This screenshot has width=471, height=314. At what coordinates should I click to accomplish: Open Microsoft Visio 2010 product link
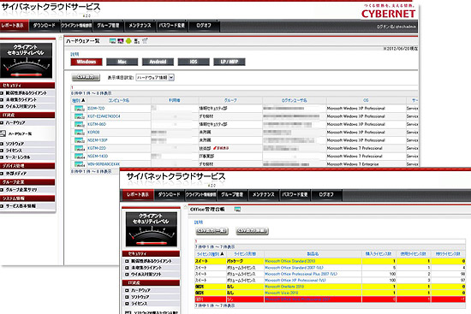282,293
